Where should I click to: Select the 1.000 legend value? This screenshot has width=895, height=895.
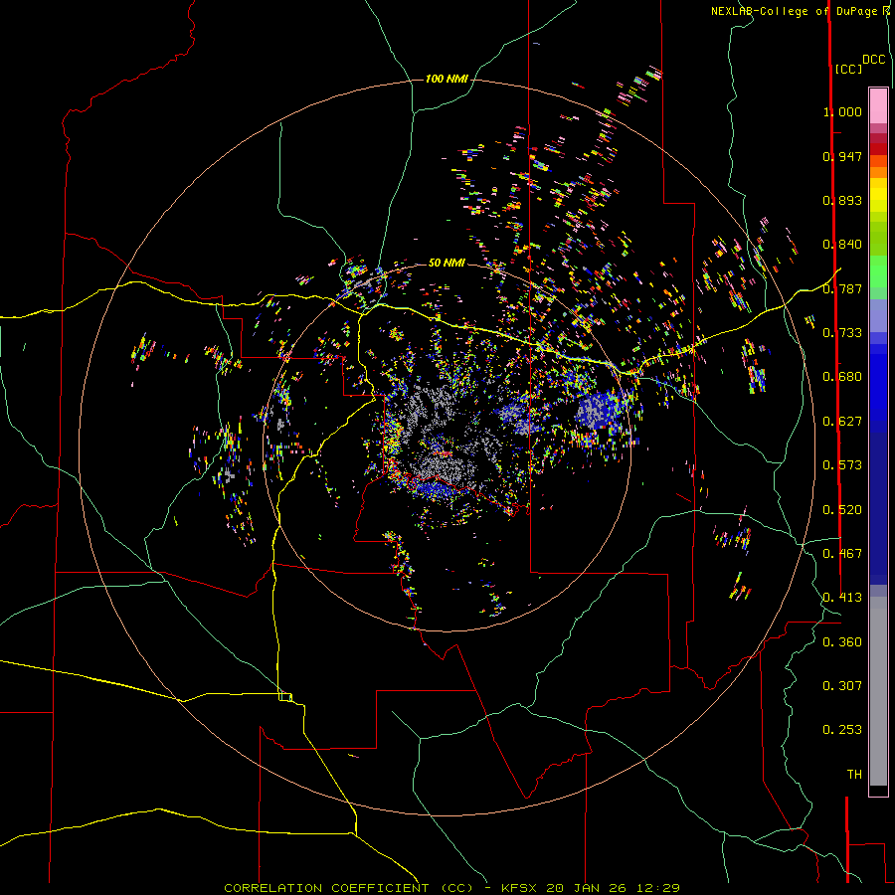click(842, 111)
